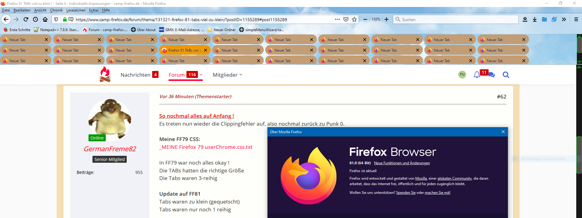The height and width of the screenshot is (218, 582).
Task: Click tab strip scrollbar up arrow
Action: 579,36
